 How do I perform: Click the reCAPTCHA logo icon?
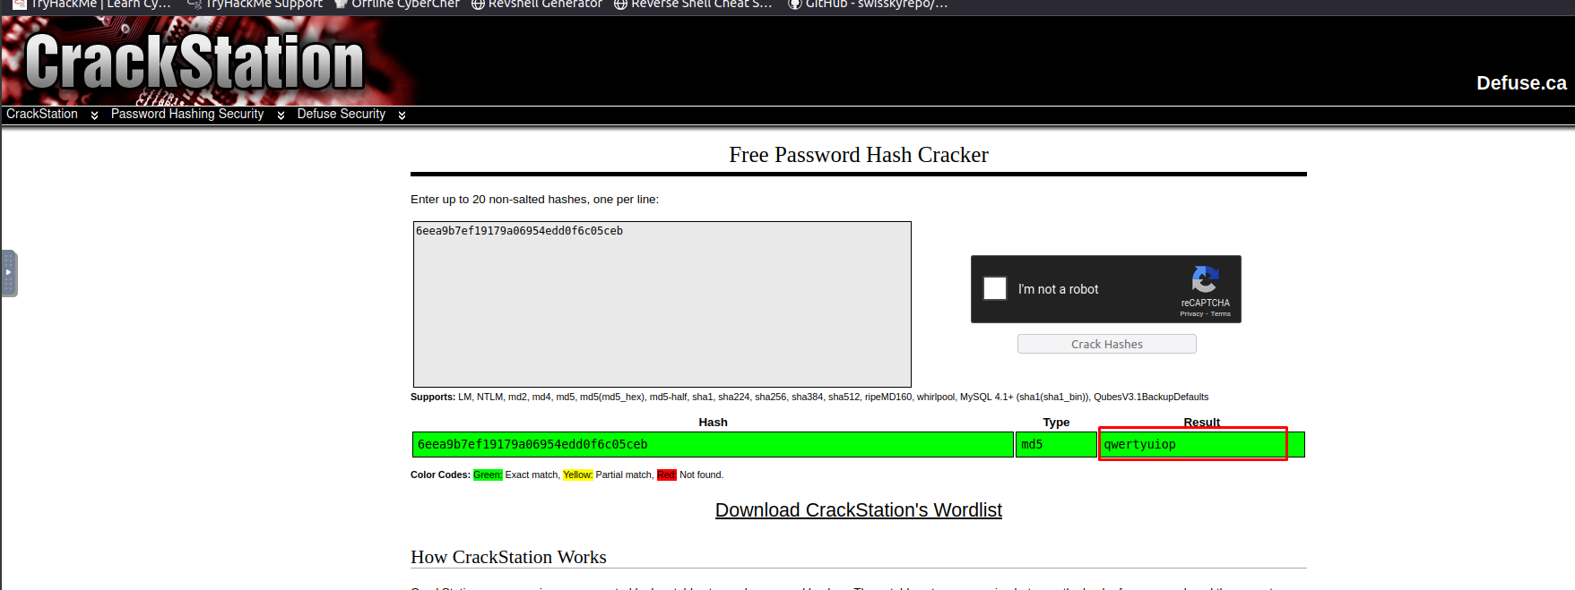1205,279
